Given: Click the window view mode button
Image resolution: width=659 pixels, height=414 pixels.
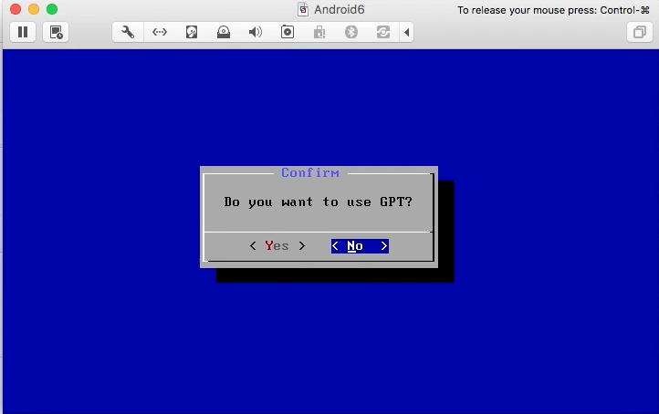Looking at the screenshot, I should tap(638, 32).
